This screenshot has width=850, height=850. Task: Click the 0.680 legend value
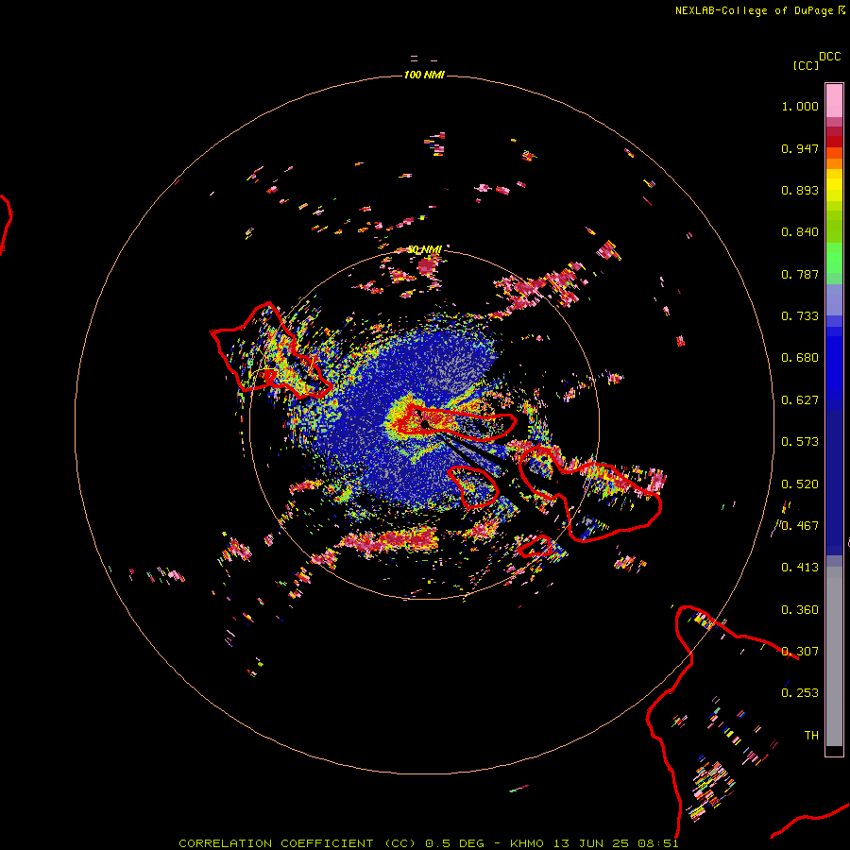click(x=800, y=358)
